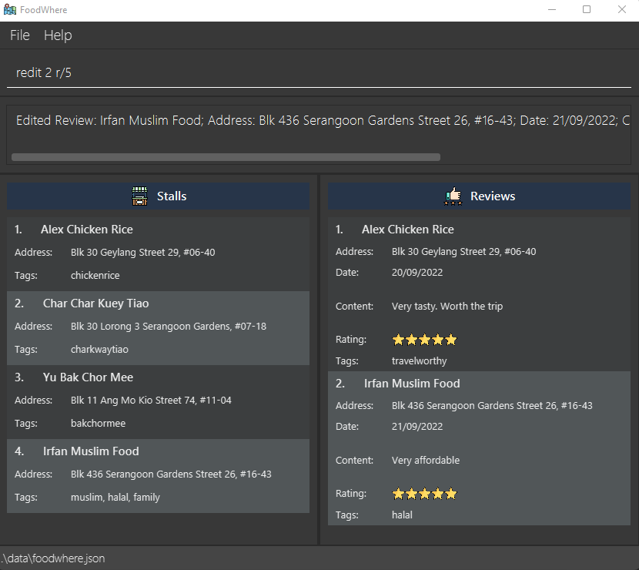Select stall Yu Bak Chor Mee
The image size is (639, 570).
point(158,402)
